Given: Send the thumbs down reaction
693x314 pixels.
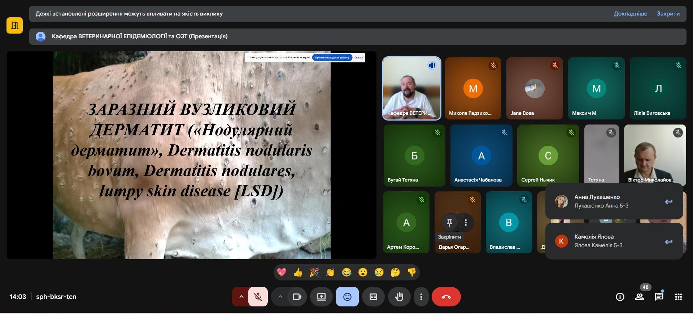Looking at the screenshot, I should [x=411, y=272].
